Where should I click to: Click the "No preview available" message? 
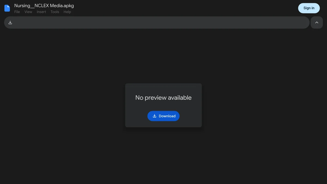163,98
